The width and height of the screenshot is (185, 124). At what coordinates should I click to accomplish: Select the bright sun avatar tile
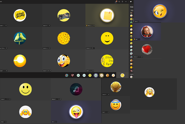pyautogui.click(x=20, y=61)
